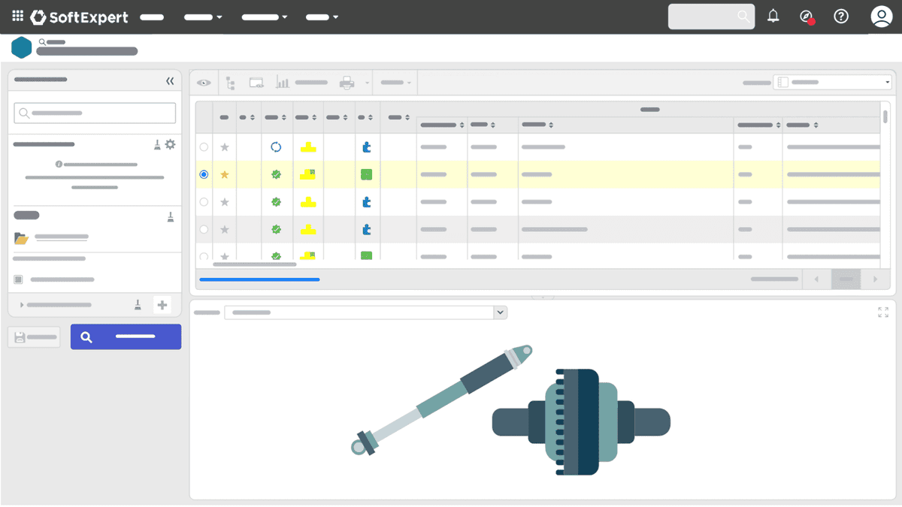
Task: Collapse the left panel with the double chevron
Action: (x=171, y=80)
